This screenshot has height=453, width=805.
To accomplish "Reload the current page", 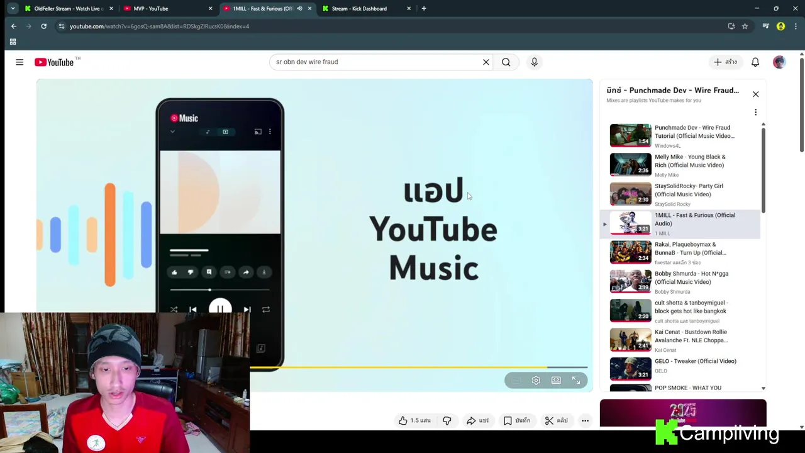I will (43, 26).
